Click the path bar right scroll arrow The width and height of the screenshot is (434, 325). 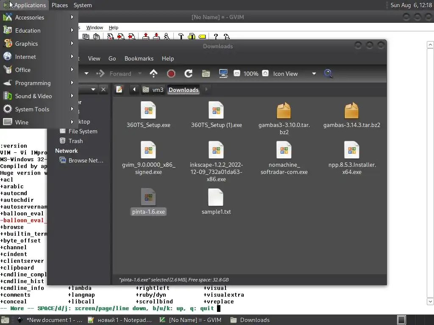[x=206, y=90]
